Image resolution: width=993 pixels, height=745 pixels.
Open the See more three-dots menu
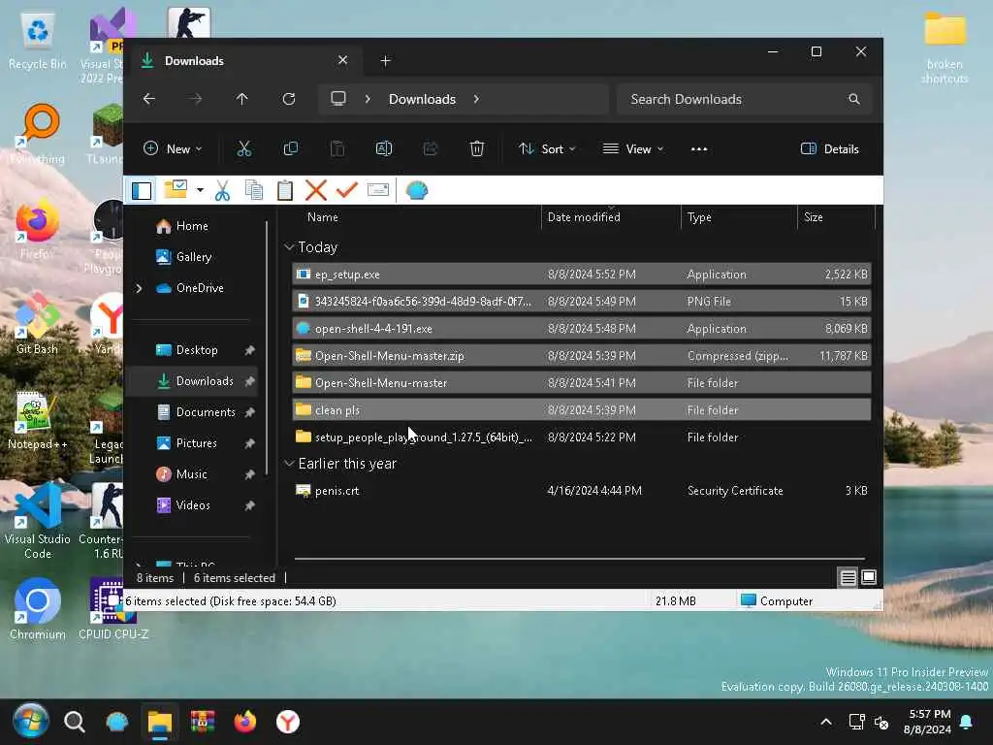point(699,148)
